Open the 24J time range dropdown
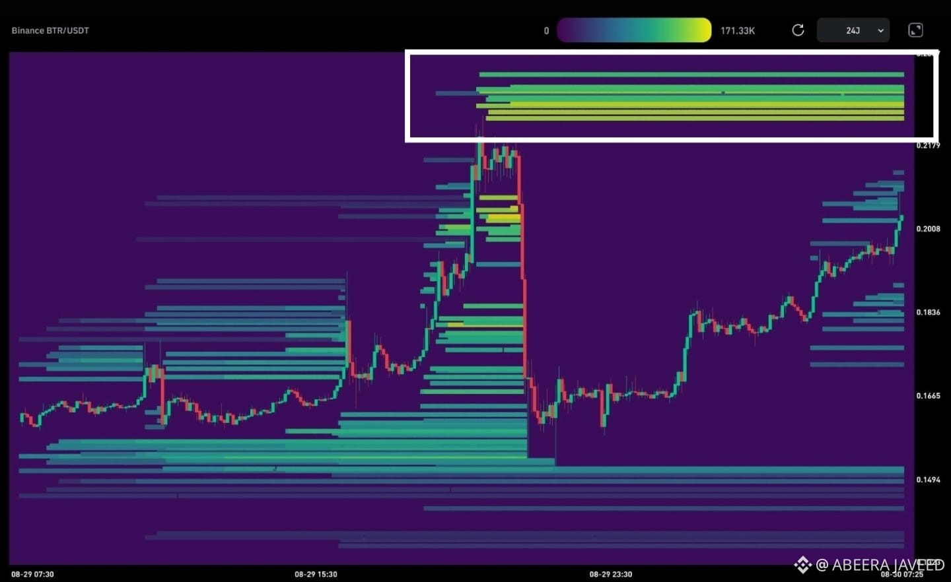The image size is (951, 582). tap(853, 30)
